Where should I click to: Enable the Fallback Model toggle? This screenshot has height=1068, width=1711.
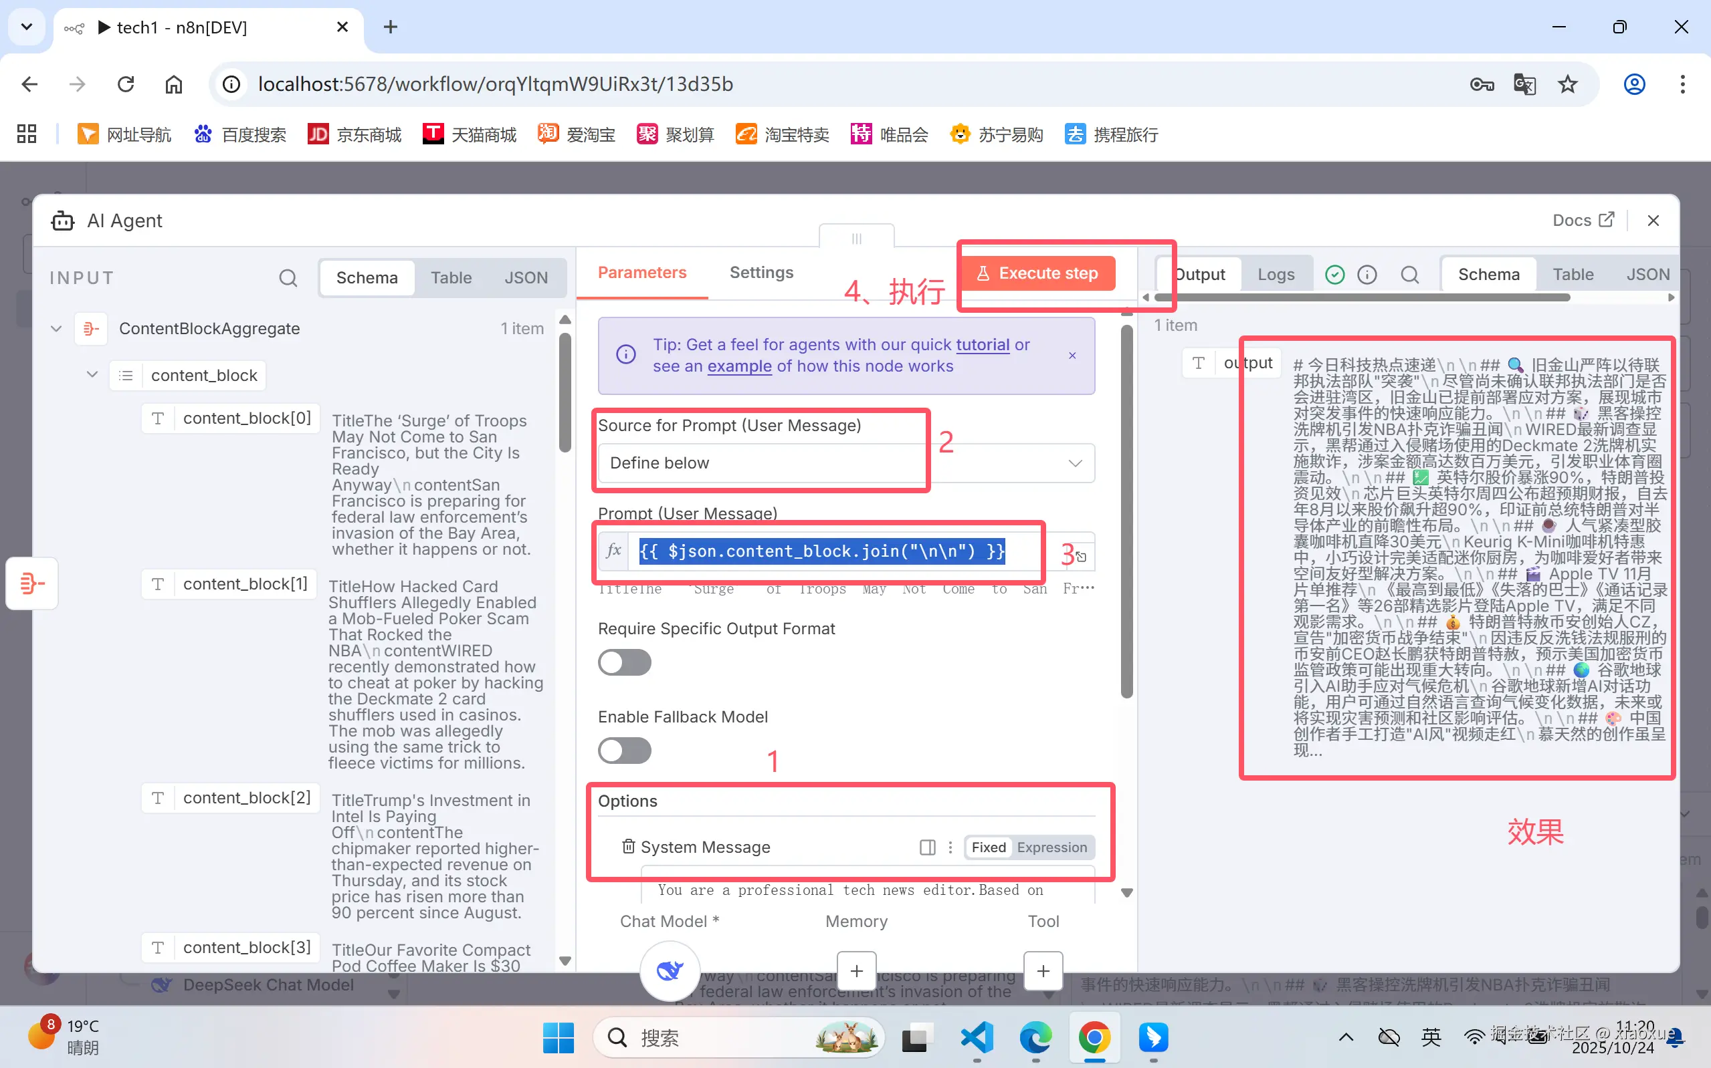click(625, 750)
